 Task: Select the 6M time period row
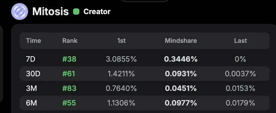pos(144,103)
